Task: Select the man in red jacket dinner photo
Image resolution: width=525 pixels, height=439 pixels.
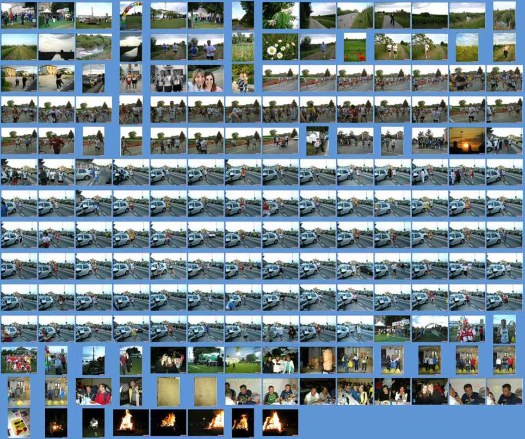Action: [94, 391]
